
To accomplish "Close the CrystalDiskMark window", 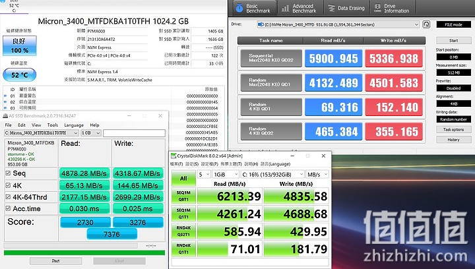I will pyautogui.click(x=323, y=156).
